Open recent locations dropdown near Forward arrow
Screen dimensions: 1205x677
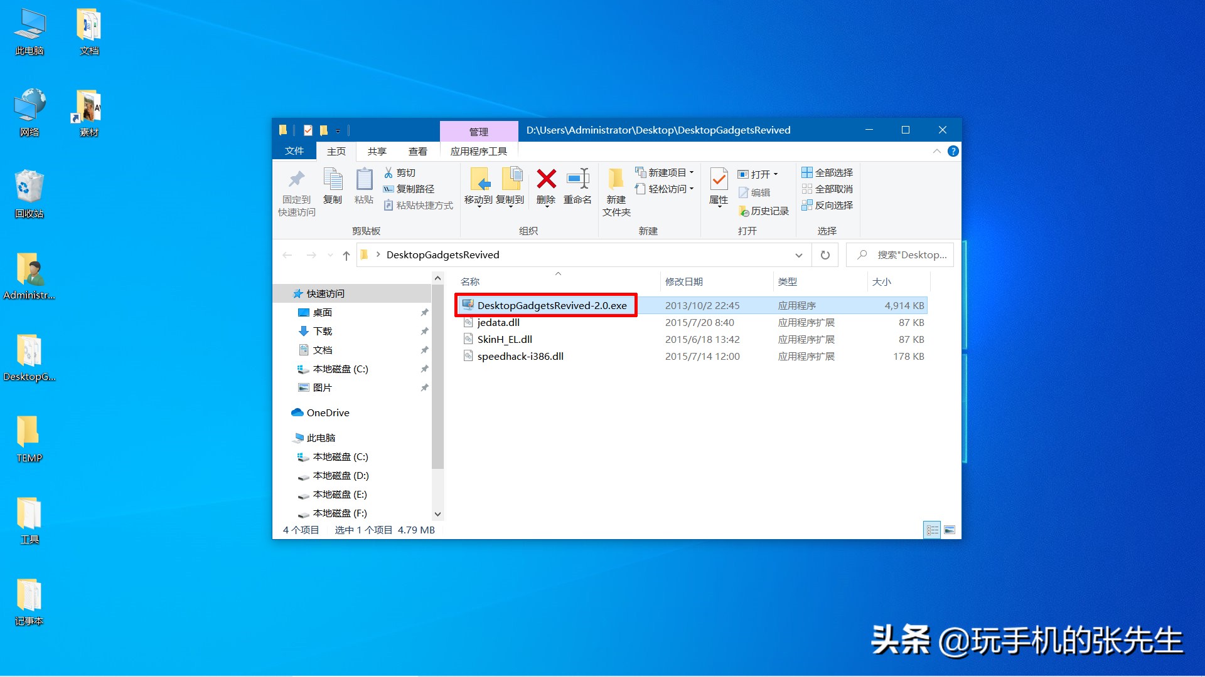[x=330, y=255]
